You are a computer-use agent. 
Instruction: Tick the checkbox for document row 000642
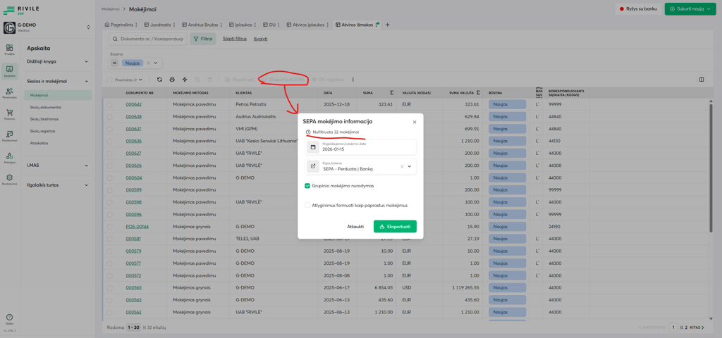coord(109,104)
